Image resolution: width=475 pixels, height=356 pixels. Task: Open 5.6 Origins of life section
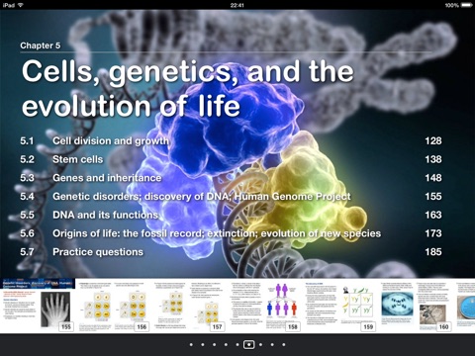click(x=231, y=233)
